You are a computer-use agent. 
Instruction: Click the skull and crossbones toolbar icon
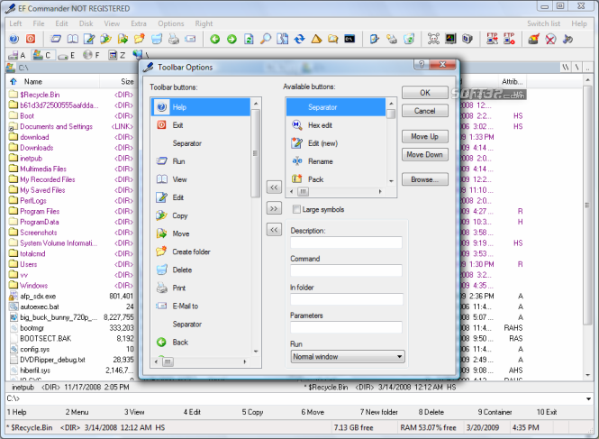(433, 39)
